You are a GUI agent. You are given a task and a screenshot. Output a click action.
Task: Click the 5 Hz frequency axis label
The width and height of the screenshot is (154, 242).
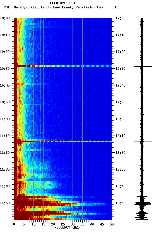click(x=24, y=224)
